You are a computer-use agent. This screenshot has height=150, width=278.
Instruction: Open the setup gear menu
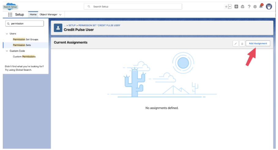point(255,7)
